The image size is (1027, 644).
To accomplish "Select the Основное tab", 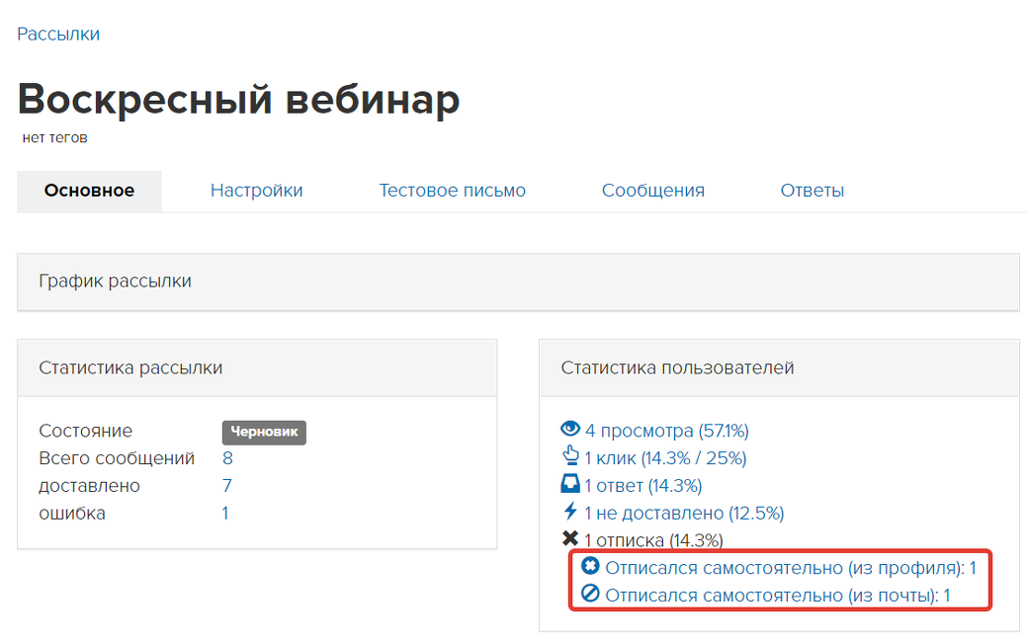I will click(x=89, y=191).
